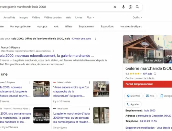Click the 'Centre commercial à Isola' text
The width and height of the screenshot is (172, 131).
(x=140, y=78)
